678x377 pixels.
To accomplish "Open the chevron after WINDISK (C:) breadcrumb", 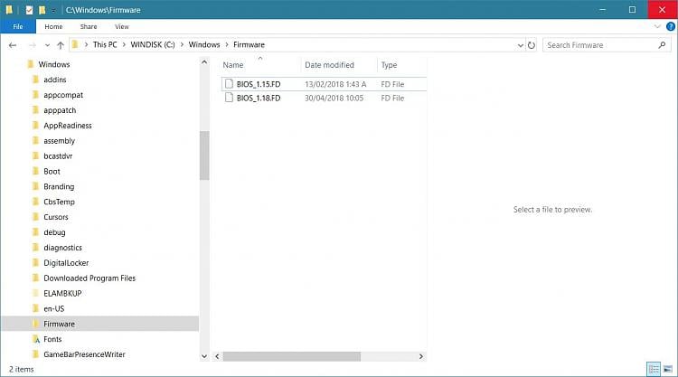I will 182,45.
